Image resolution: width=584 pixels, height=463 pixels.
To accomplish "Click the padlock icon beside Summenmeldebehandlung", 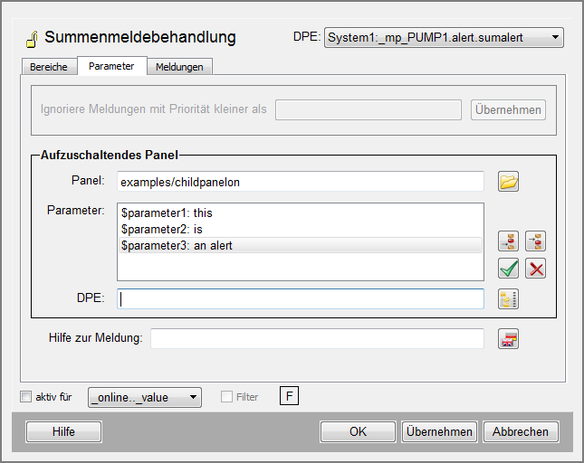I will pyautogui.click(x=32, y=39).
